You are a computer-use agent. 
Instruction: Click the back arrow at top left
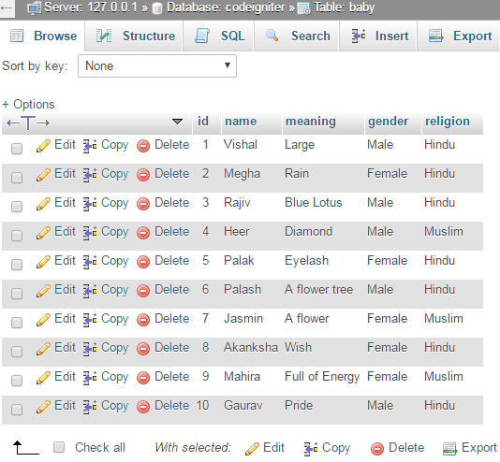[x=7, y=8]
